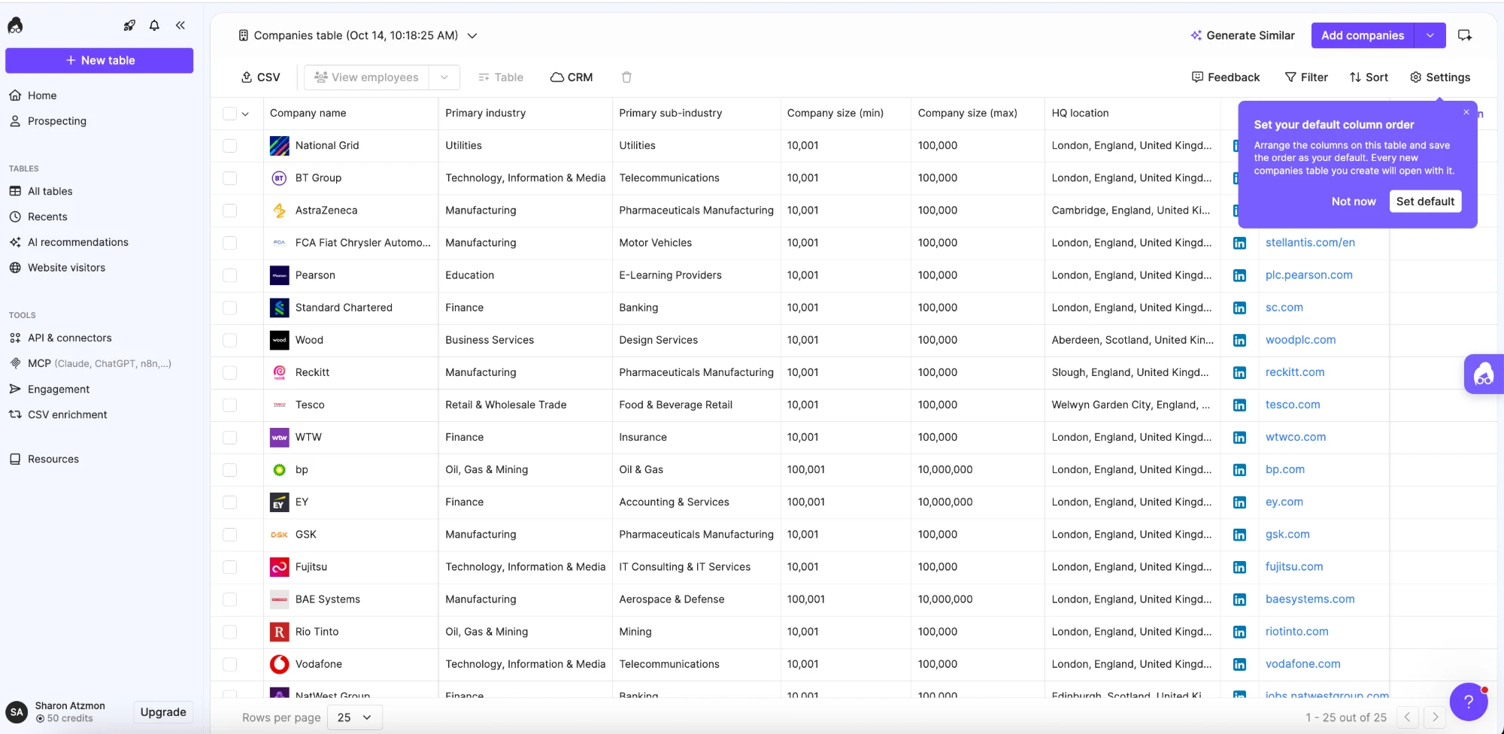Viewport: 1504px width, 734px height.
Task: Open AI recommendations page
Action: (x=78, y=242)
